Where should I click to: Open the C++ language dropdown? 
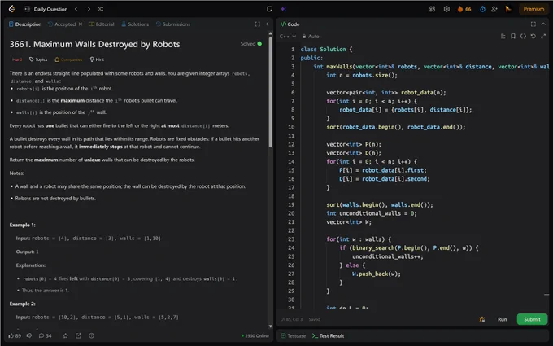(288, 36)
